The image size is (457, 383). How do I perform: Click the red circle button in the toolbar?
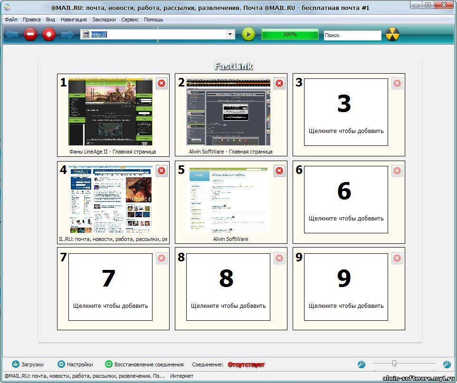coord(49,34)
